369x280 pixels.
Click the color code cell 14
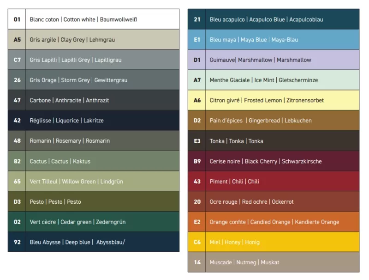(x=197, y=262)
